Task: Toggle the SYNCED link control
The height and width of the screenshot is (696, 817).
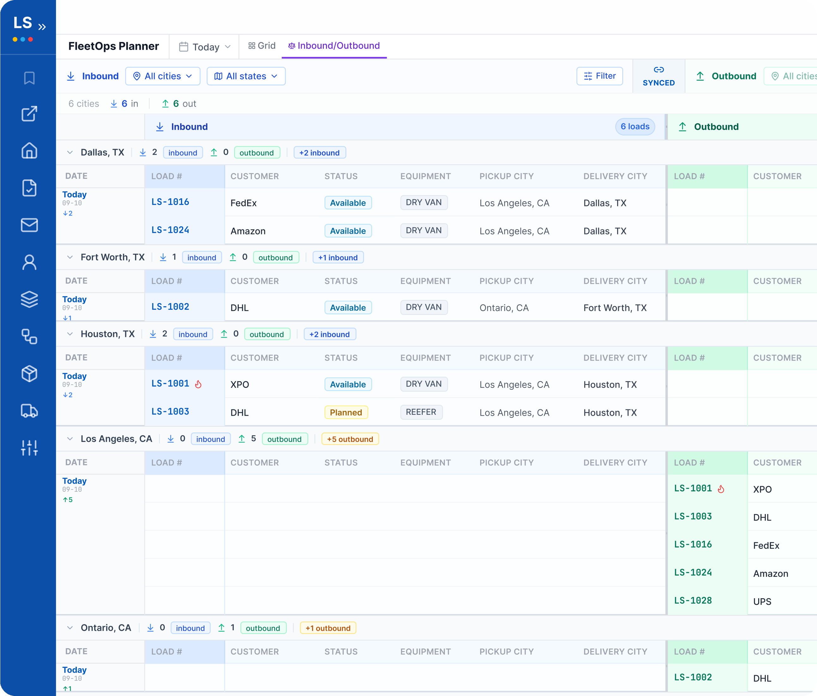Action: pos(659,76)
